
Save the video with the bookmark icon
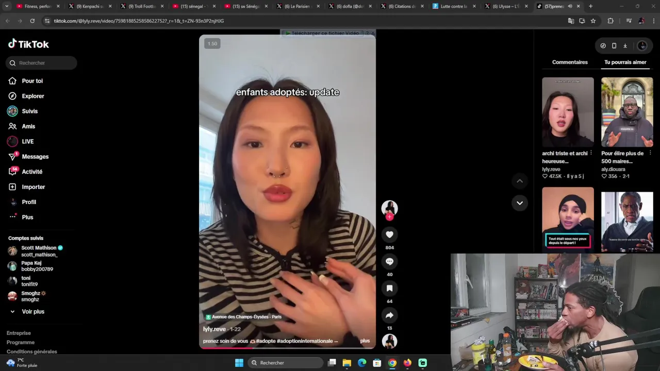point(389,288)
